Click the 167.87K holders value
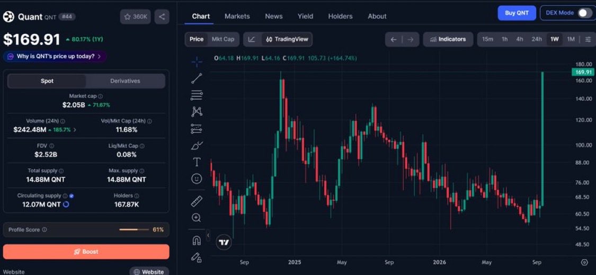 [x=127, y=204]
